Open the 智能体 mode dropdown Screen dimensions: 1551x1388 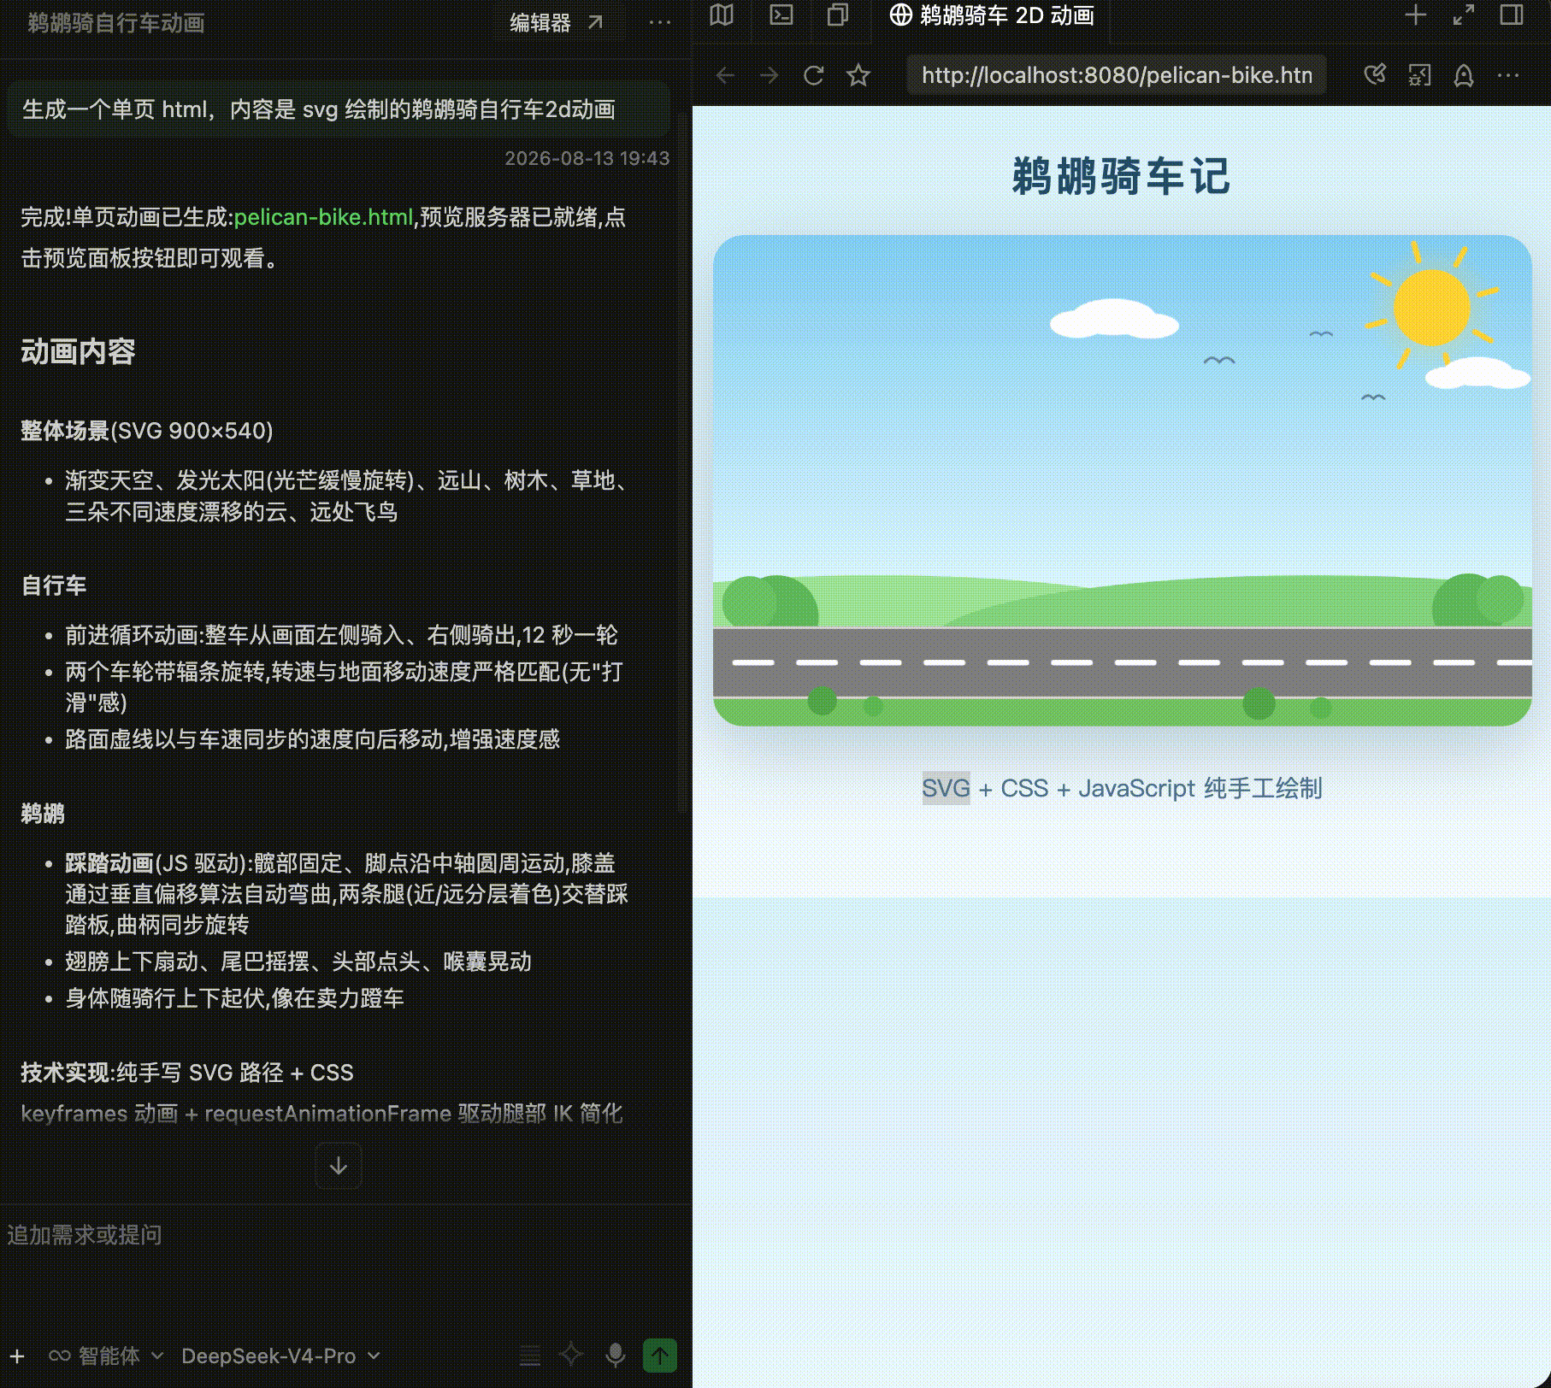107,1356
